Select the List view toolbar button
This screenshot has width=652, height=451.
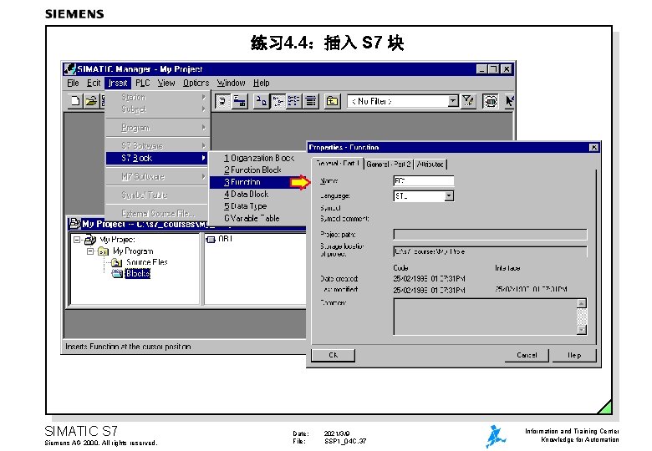pyautogui.click(x=294, y=101)
